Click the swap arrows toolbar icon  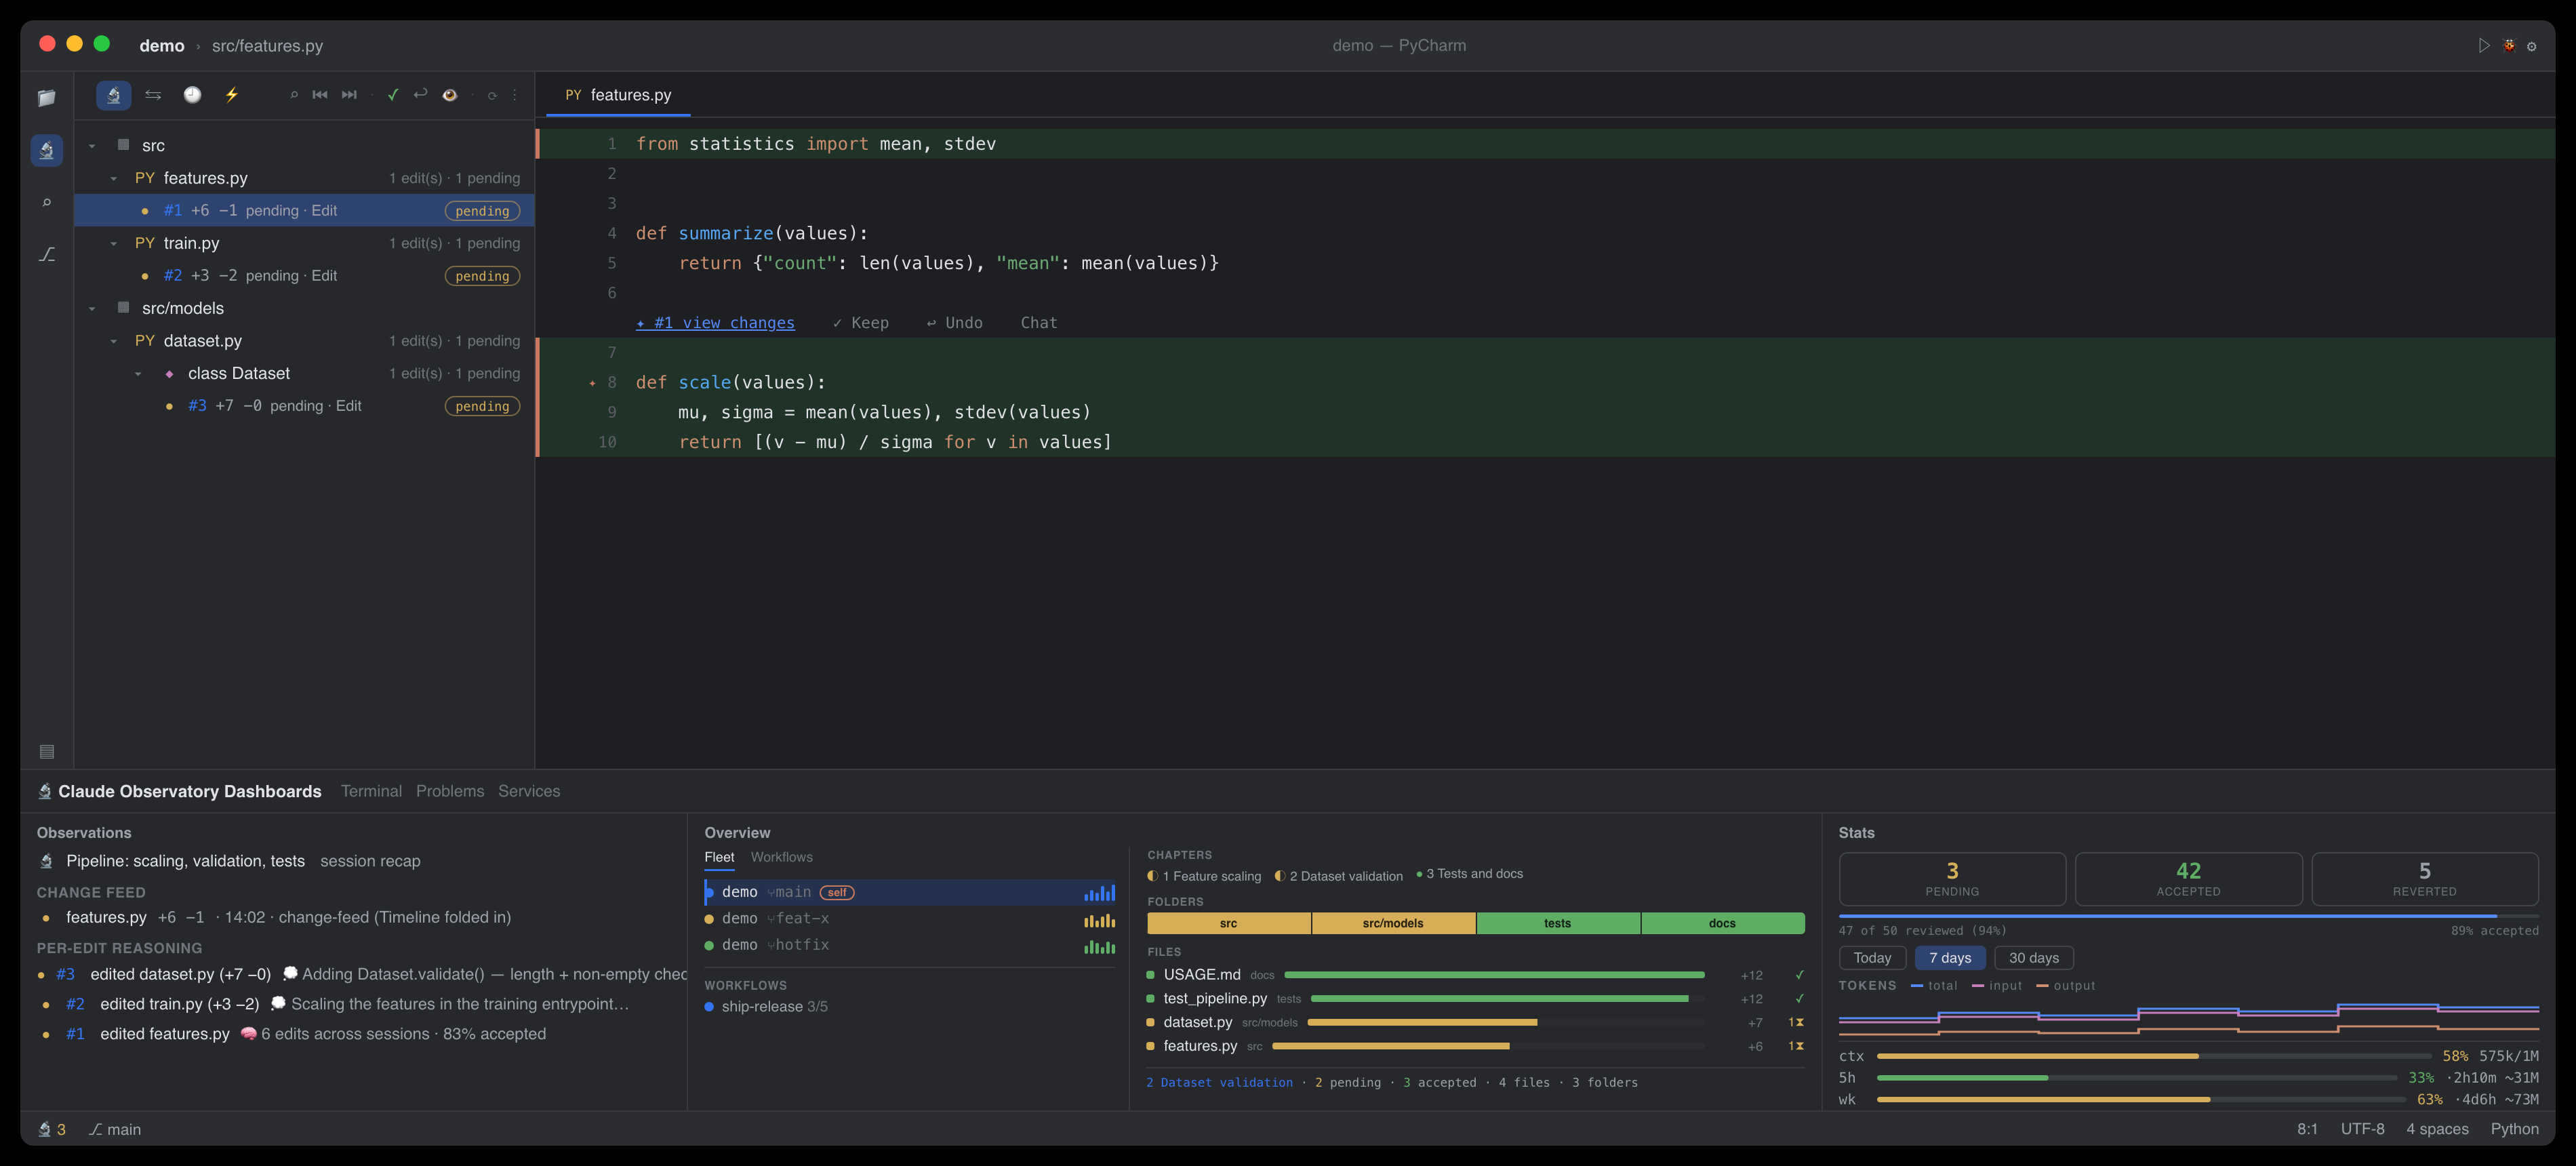coord(153,95)
